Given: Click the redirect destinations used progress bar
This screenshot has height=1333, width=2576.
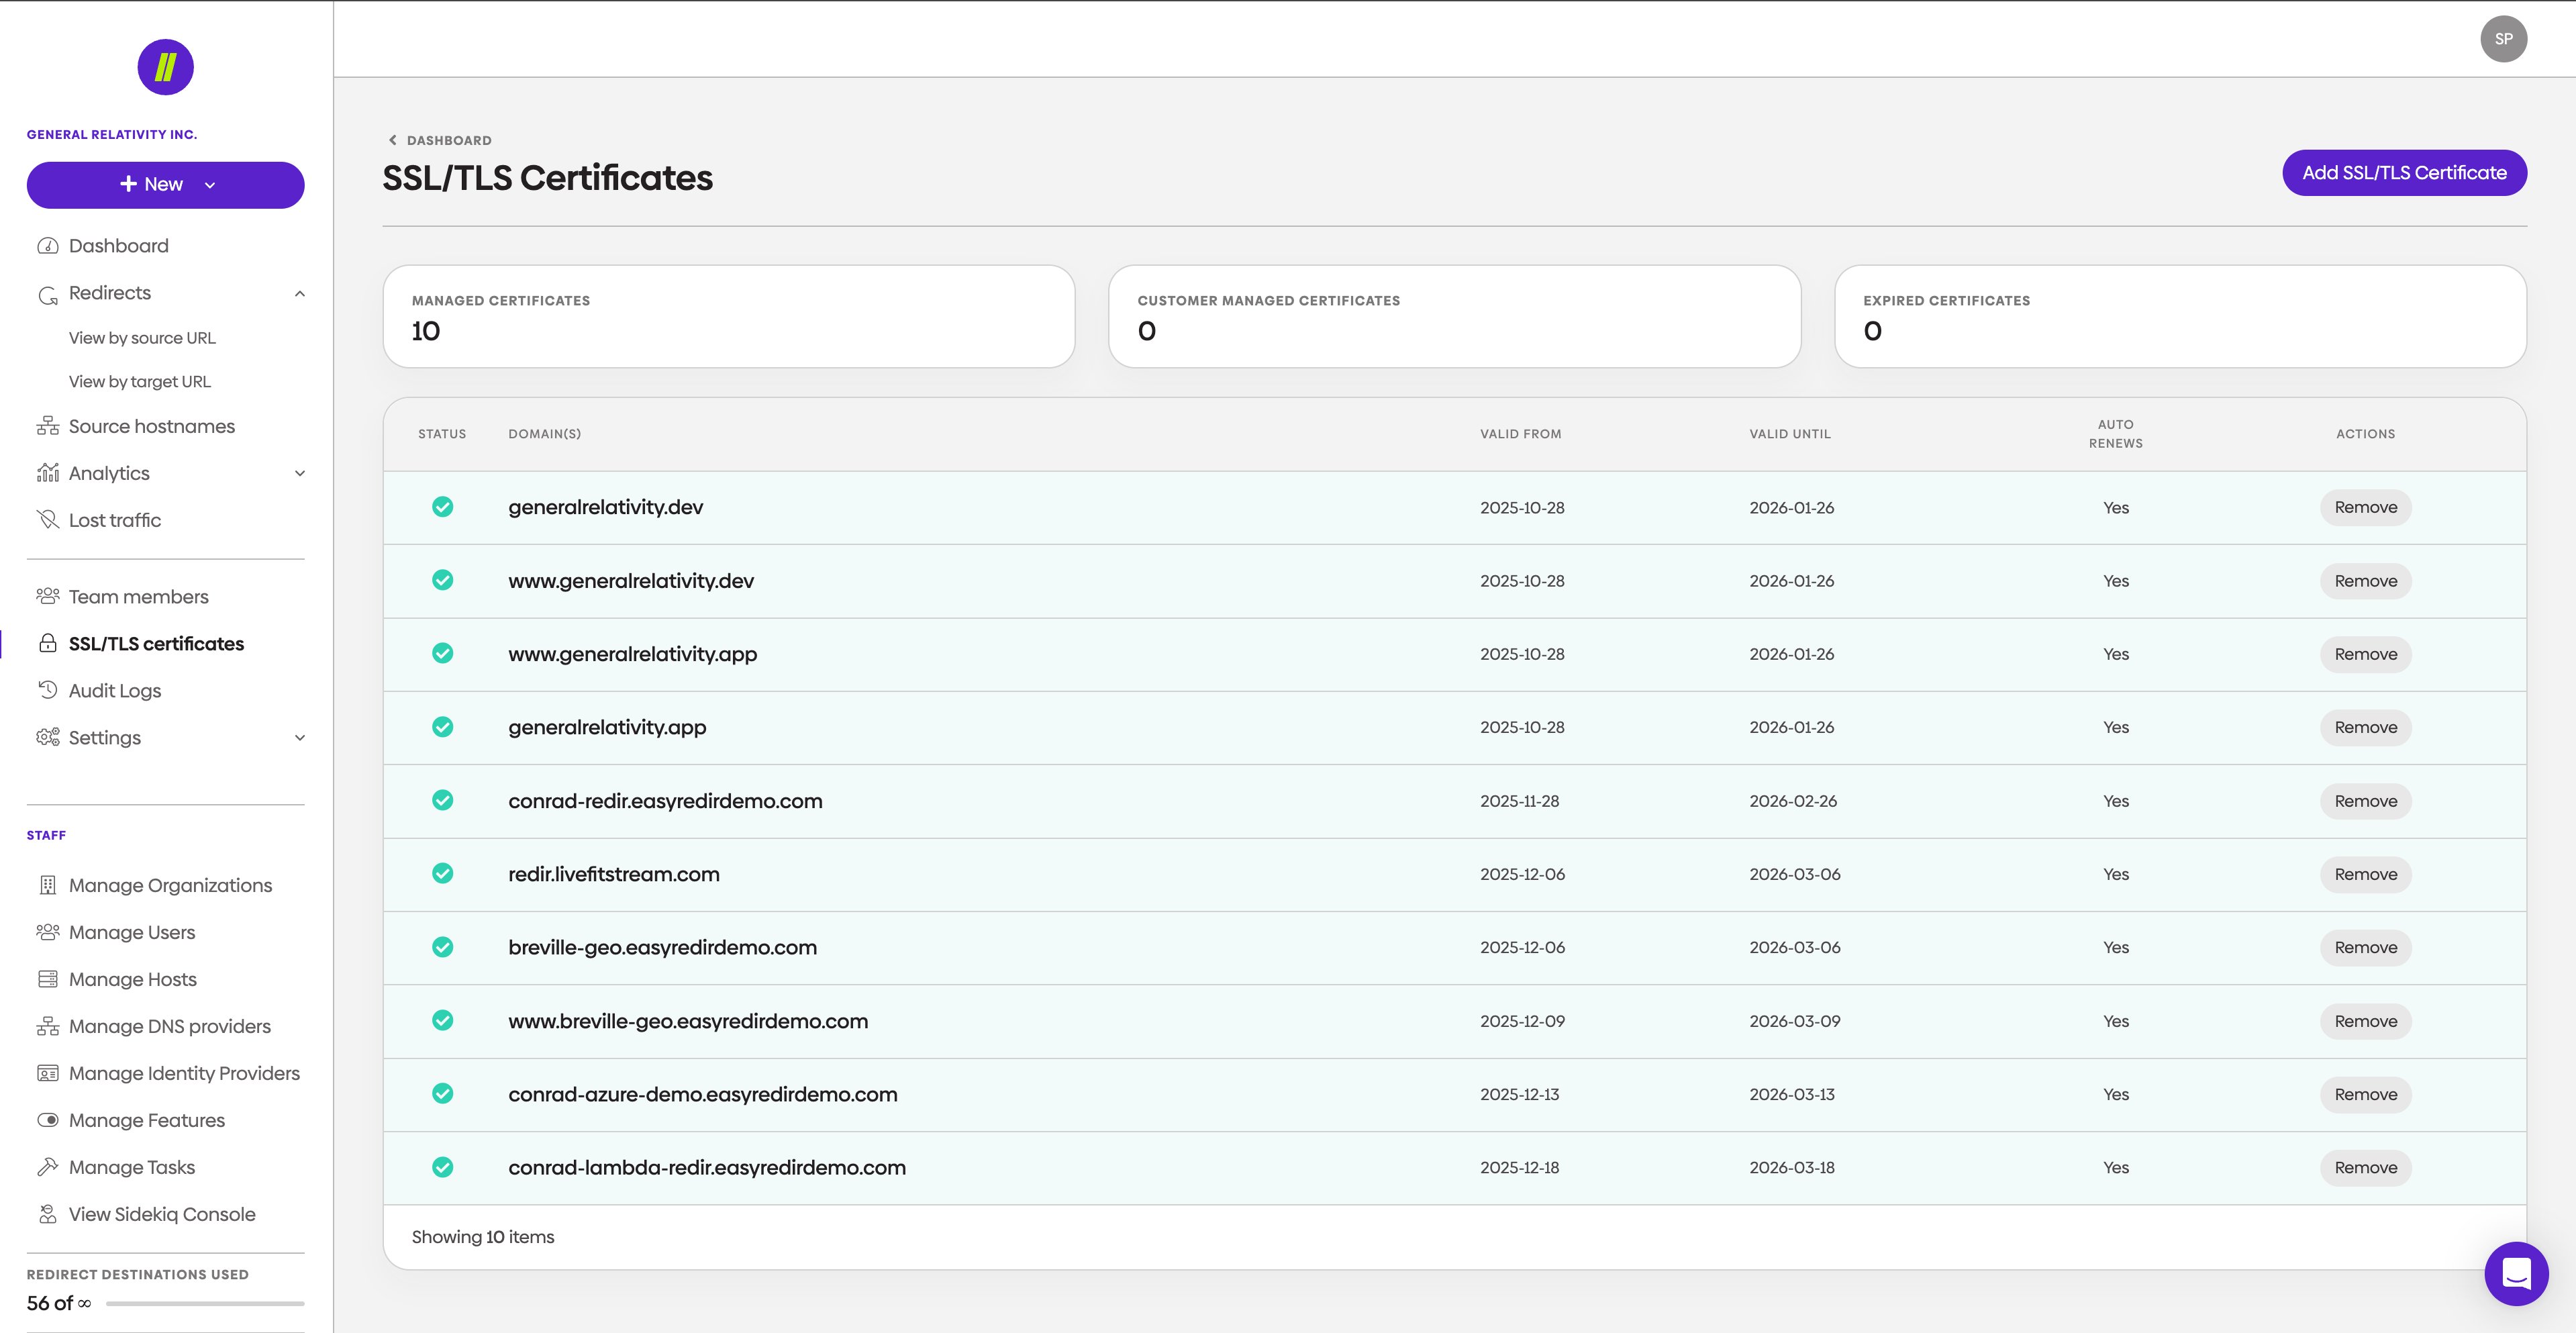Looking at the screenshot, I should tap(205, 1303).
